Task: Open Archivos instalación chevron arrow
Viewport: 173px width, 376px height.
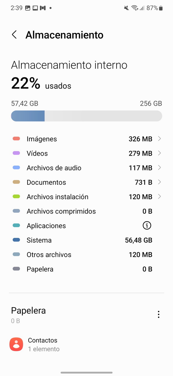Action: point(159,197)
